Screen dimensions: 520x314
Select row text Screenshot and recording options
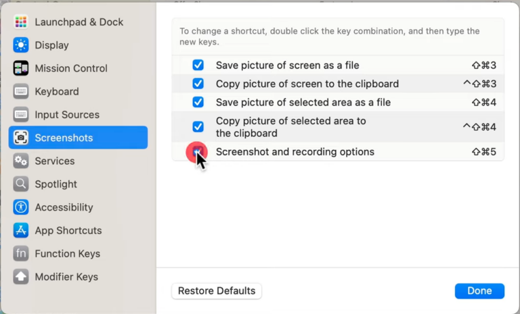tap(295, 152)
